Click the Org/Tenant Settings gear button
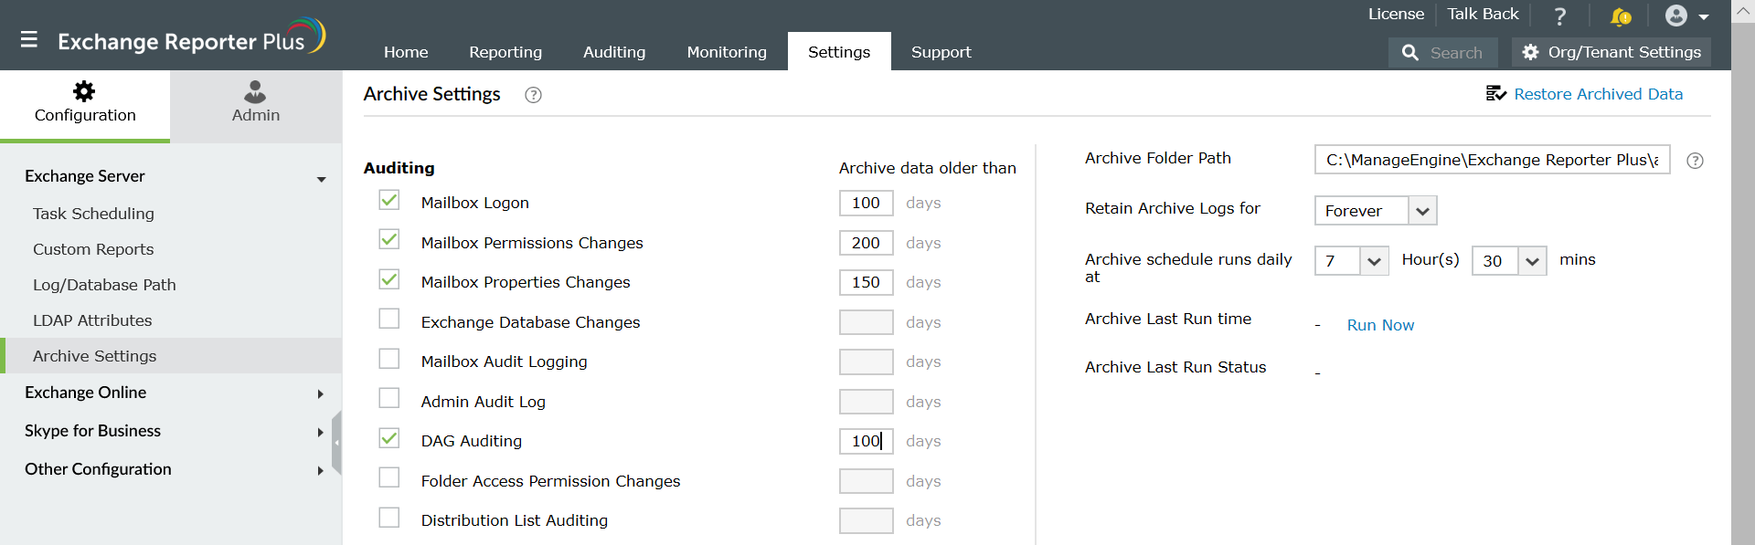This screenshot has height=545, width=1755. point(1611,52)
